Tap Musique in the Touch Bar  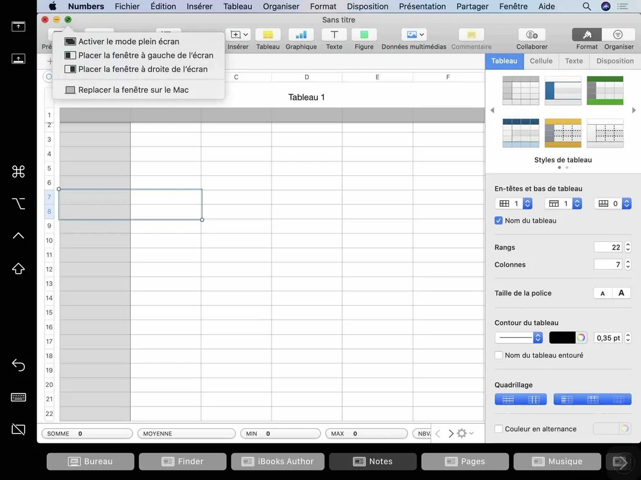click(x=557, y=461)
